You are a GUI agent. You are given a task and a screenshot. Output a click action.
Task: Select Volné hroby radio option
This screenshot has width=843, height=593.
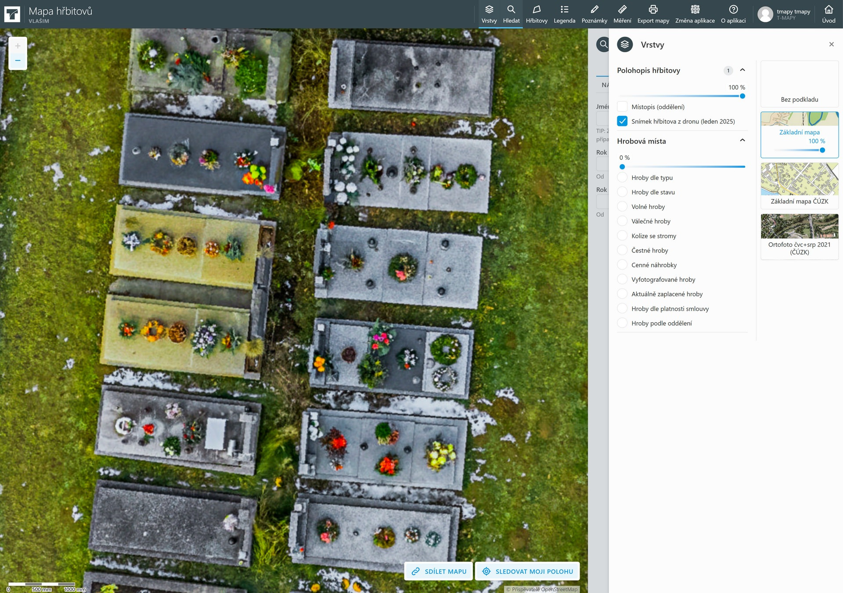[622, 206]
